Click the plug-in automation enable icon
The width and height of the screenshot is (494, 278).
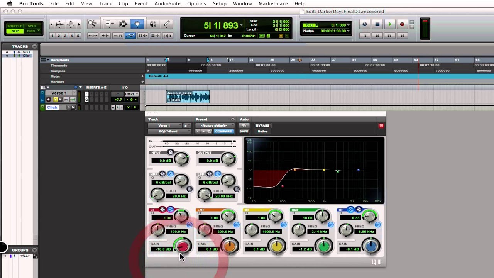coord(244,125)
